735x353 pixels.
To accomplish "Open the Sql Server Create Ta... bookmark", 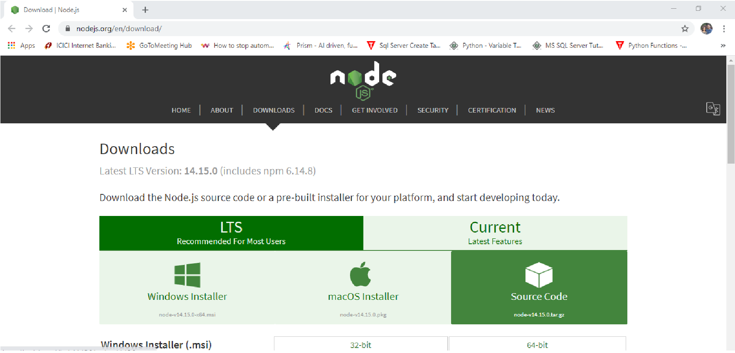I will pyautogui.click(x=404, y=46).
